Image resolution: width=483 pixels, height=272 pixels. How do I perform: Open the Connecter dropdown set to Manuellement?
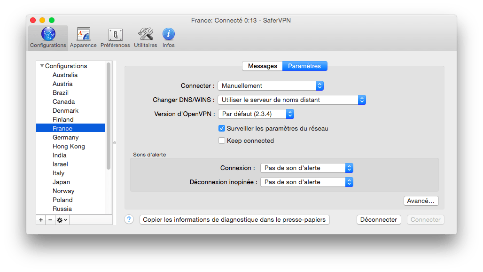(271, 85)
